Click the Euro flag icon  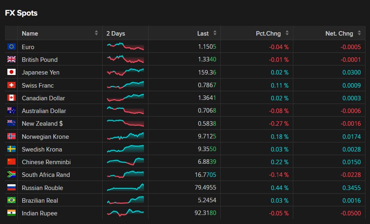[x=11, y=47]
